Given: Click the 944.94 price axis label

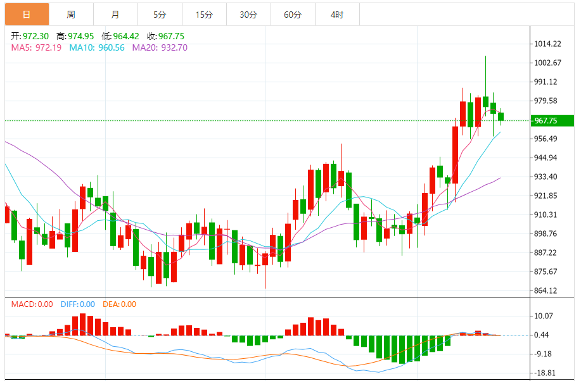Looking at the screenshot, I should point(546,158).
